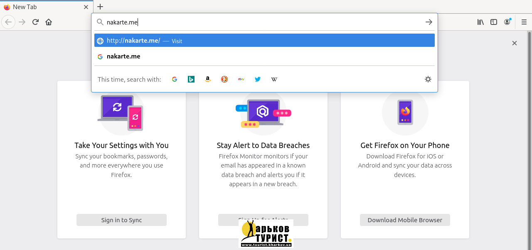Image resolution: width=532 pixels, height=250 pixels.
Task: Search with eBay one-off engine icon
Action: pos(241,79)
